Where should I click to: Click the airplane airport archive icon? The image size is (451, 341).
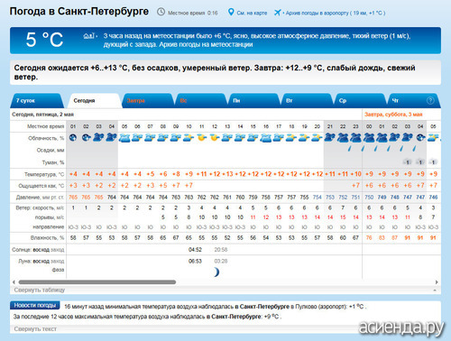[x=277, y=13]
